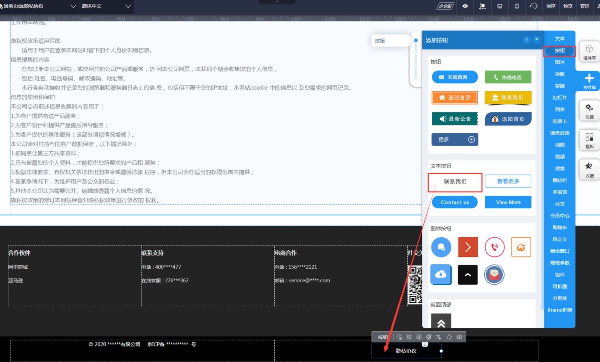Toggle the ruler guides icon in top bar
This screenshot has width=600, height=362.
(x=482, y=6)
